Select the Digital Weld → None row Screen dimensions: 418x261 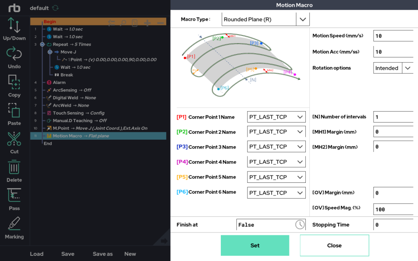[x=98, y=98]
